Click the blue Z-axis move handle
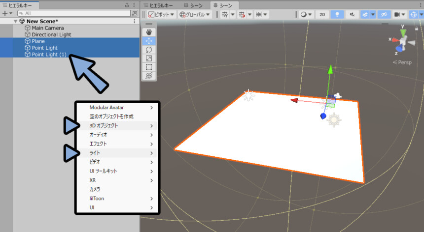 [x=323, y=116]
